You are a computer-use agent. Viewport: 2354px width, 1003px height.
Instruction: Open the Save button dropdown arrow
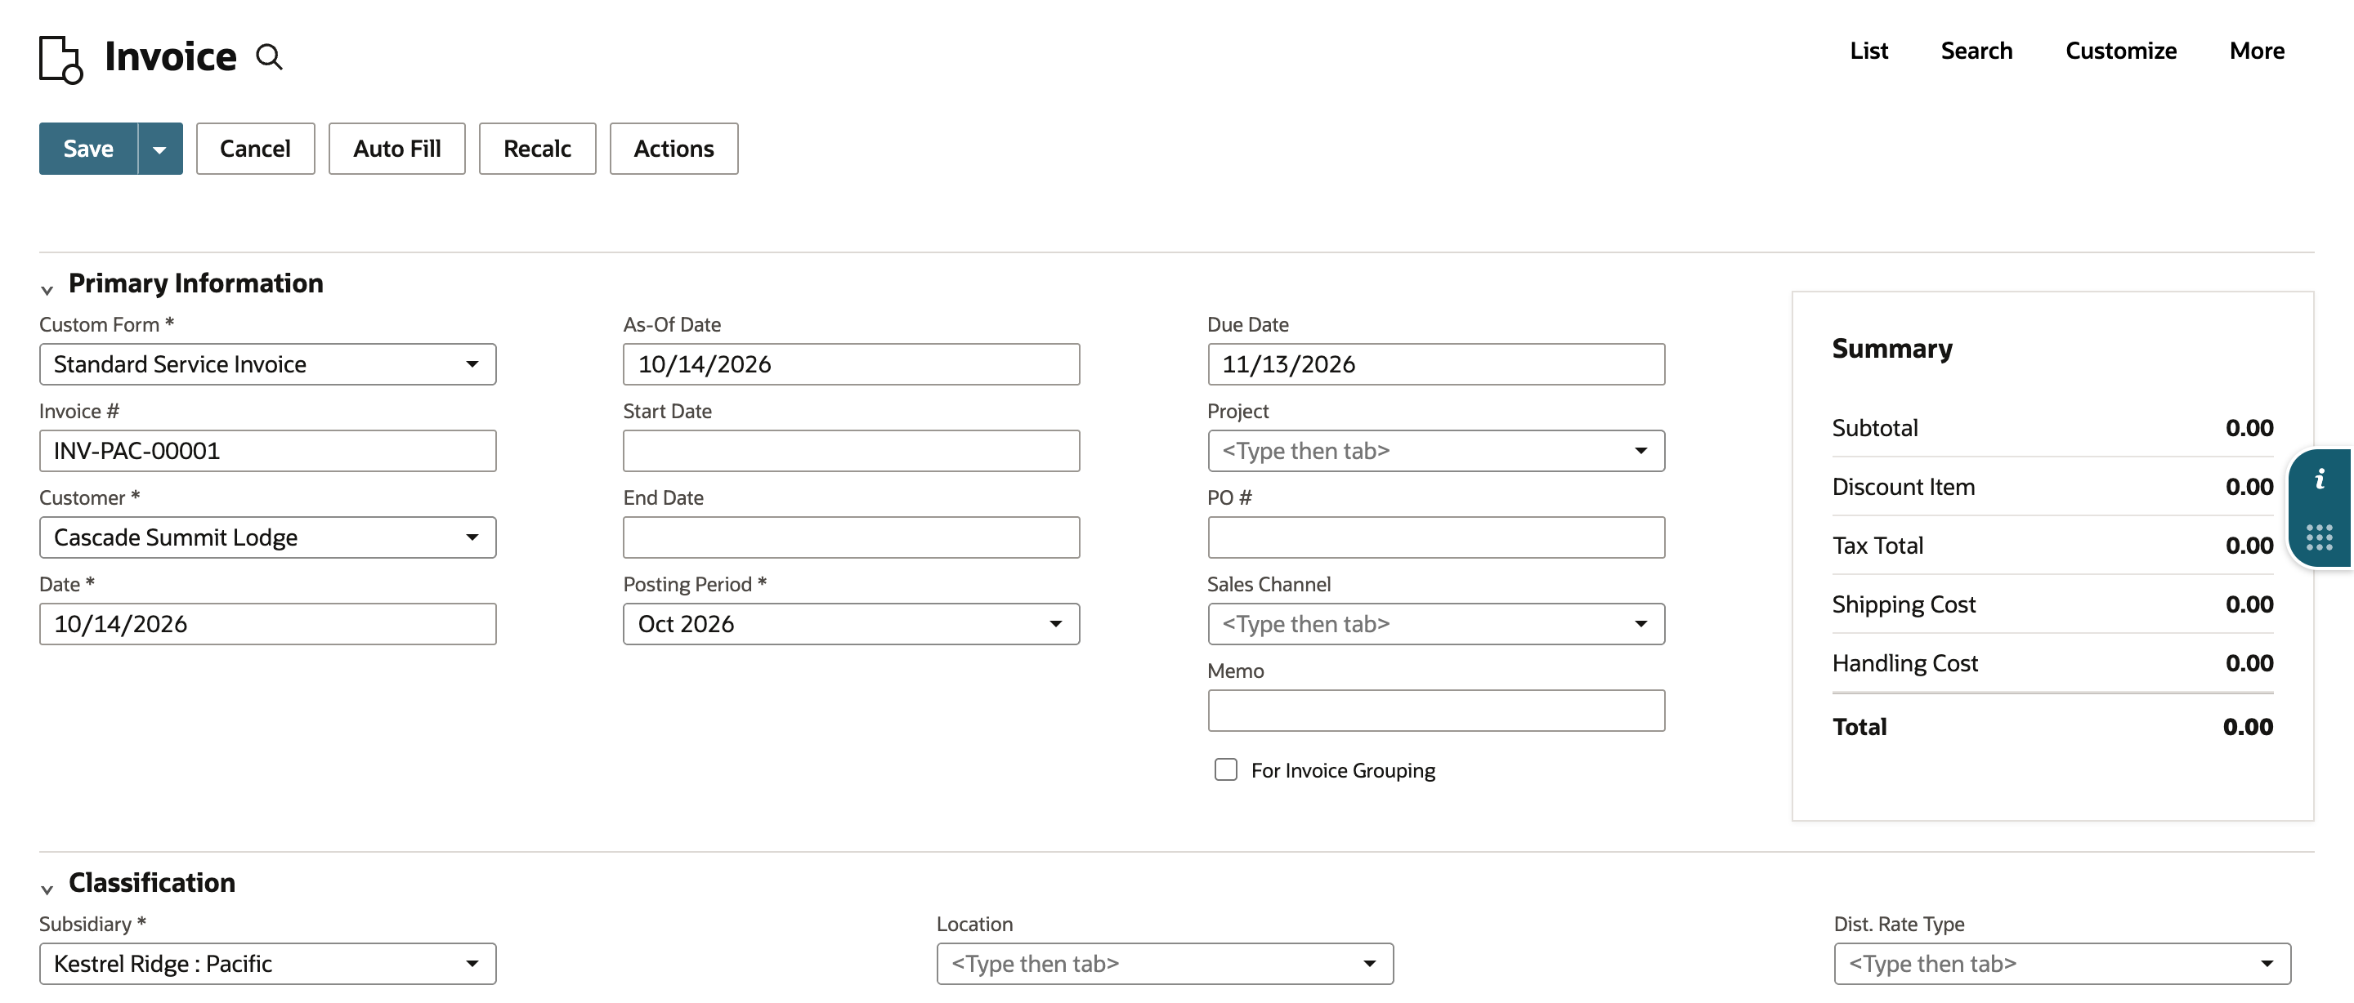click(160, 149)
